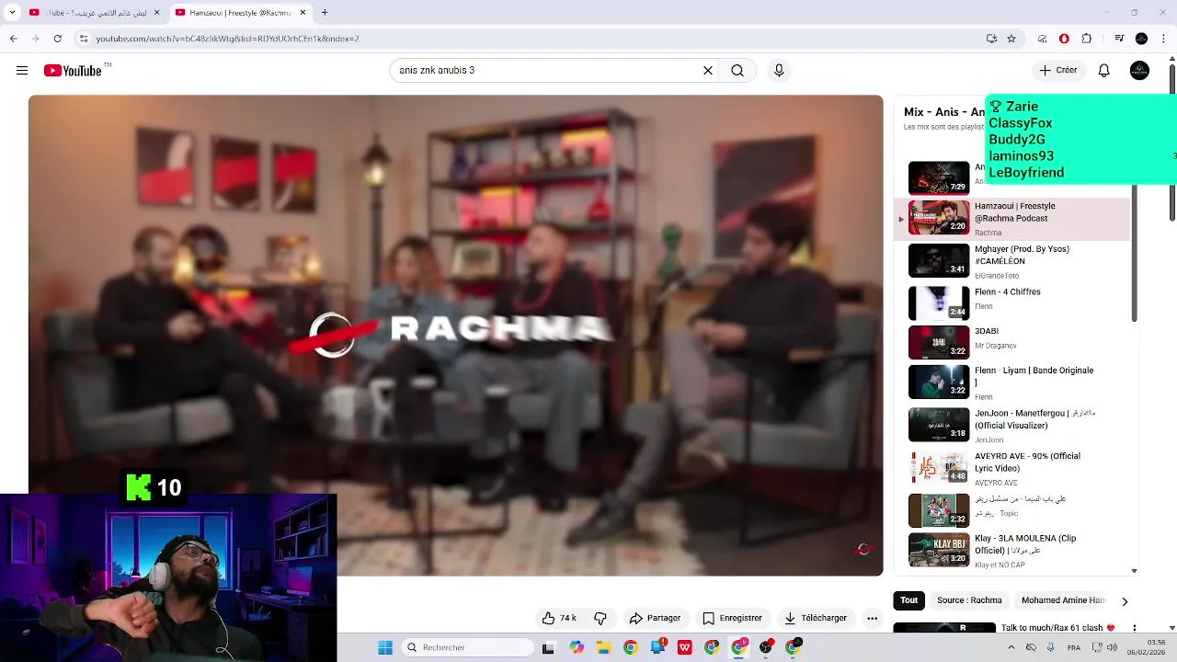Viewport: 1177px width, 662px height.
Task: Select the Tout filter chip
Action: [x=908, y=600]
